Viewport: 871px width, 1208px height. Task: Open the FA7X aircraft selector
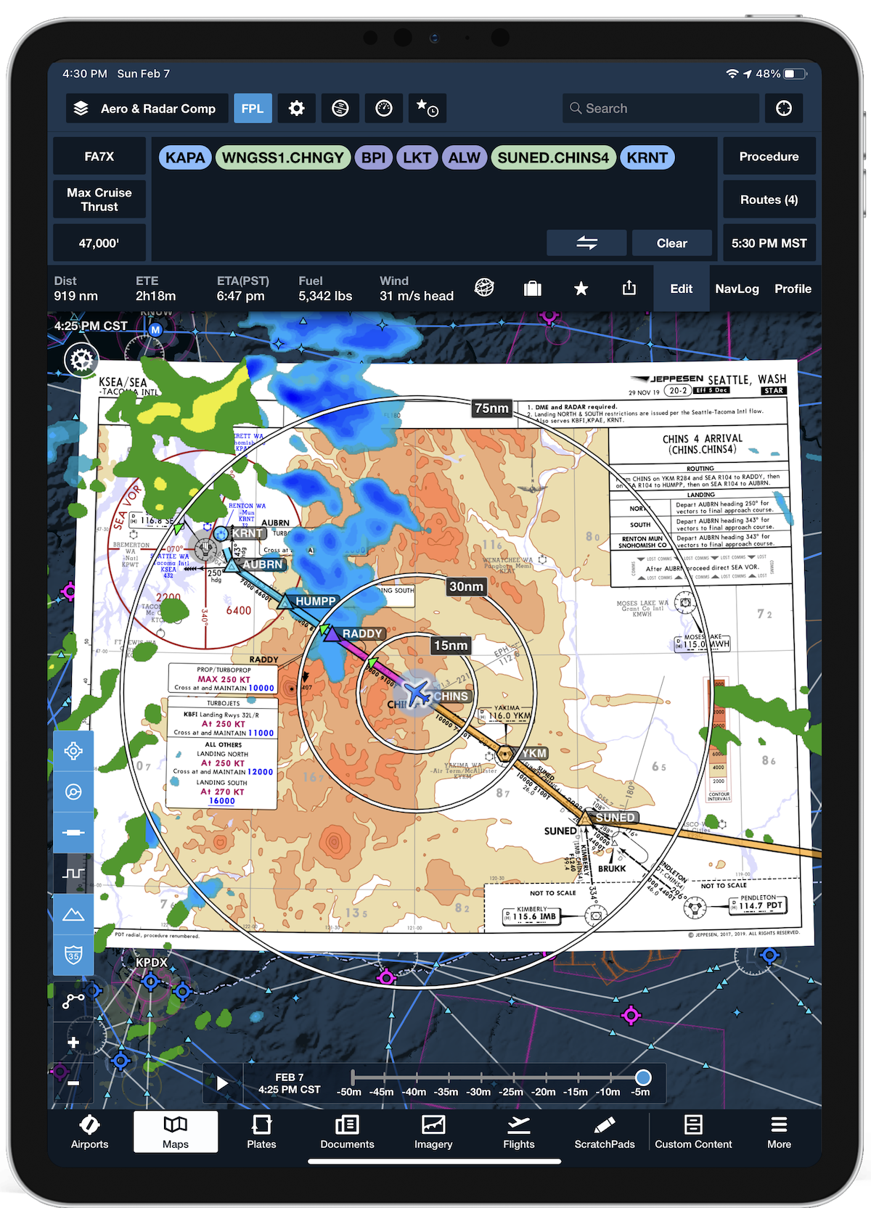click(x=99, y=157)
